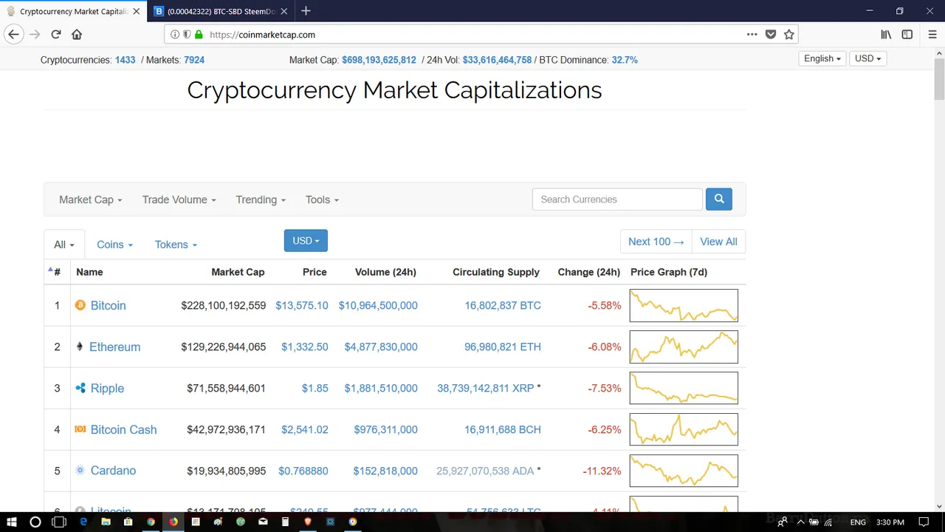Viewport: 945px width, 532px height.
Task: Open the Calculator taskbar icon
Action: [x=285, y=522]
